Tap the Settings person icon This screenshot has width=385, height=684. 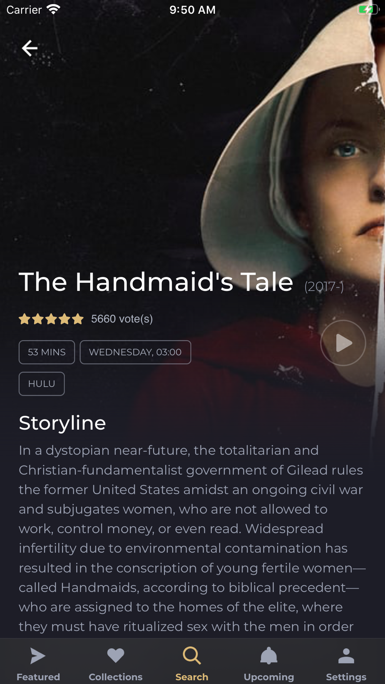[346, 656]
